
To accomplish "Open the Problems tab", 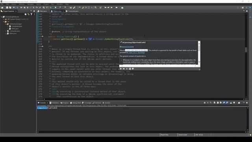I will tap(54, 103).
